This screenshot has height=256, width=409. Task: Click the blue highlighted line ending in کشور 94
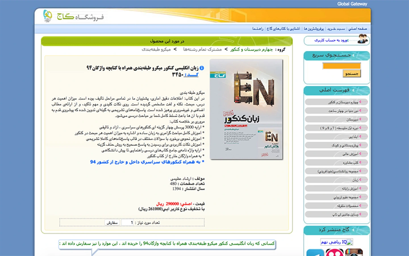tap(147, 162)
